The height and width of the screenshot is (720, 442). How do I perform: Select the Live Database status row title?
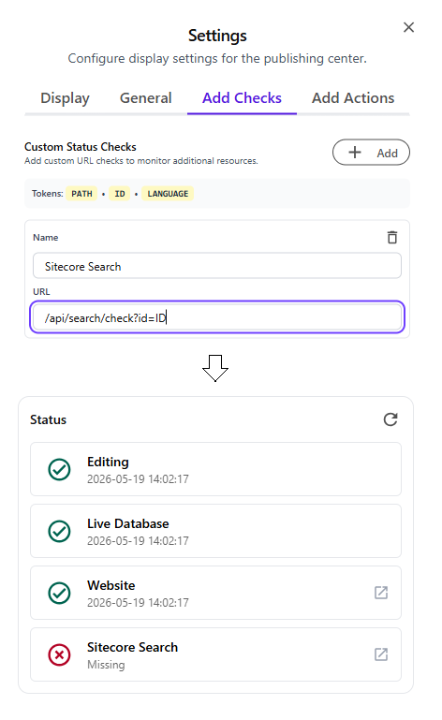pos(128,524)
